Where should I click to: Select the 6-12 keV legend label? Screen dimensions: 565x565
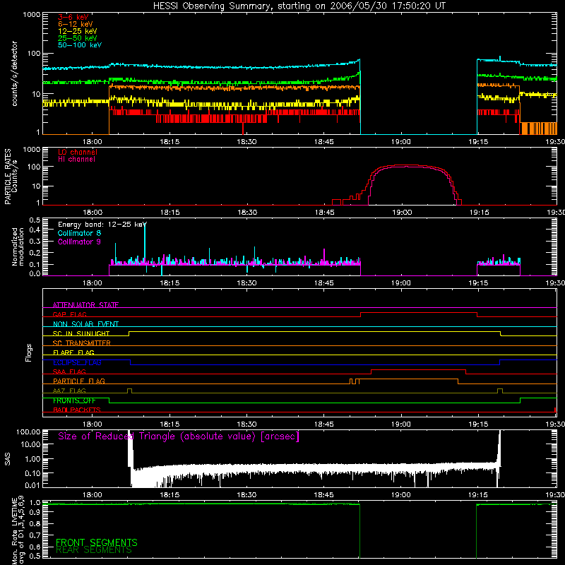[x=76, y=24]
